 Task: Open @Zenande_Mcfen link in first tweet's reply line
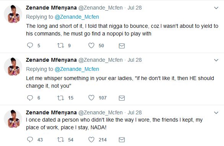pyautogui.click(x=77, y=17)
